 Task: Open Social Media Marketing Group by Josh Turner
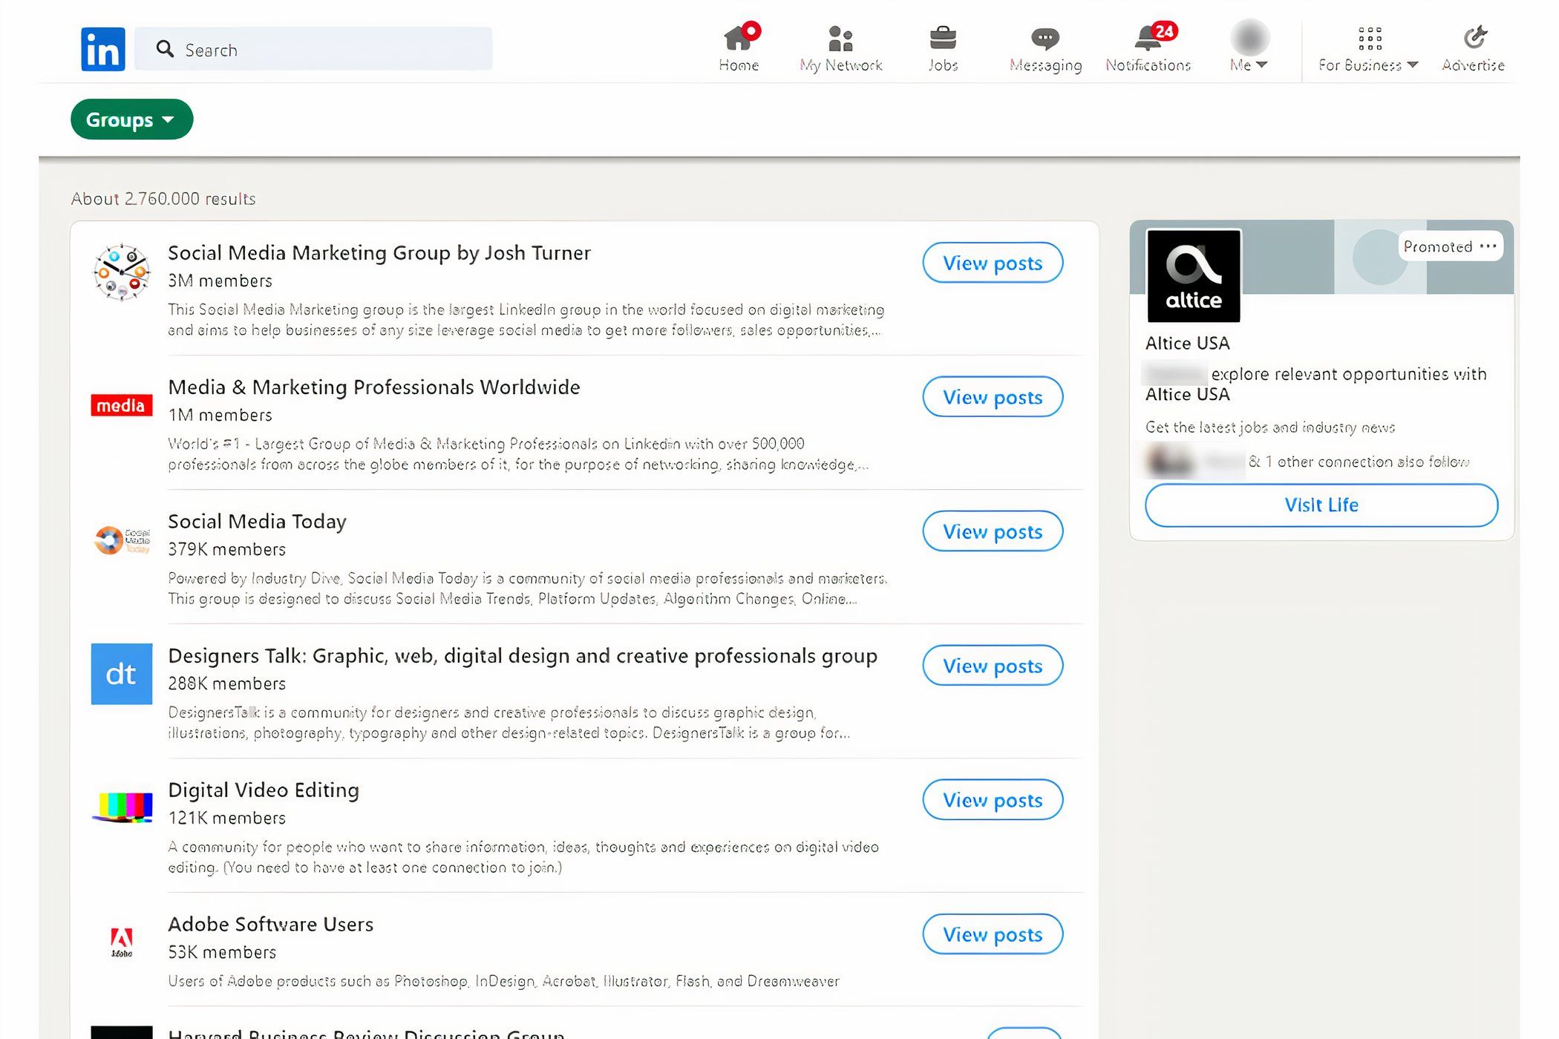point(379,253)
